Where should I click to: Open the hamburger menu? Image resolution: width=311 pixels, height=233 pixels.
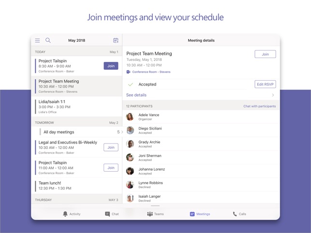[37, 41]
